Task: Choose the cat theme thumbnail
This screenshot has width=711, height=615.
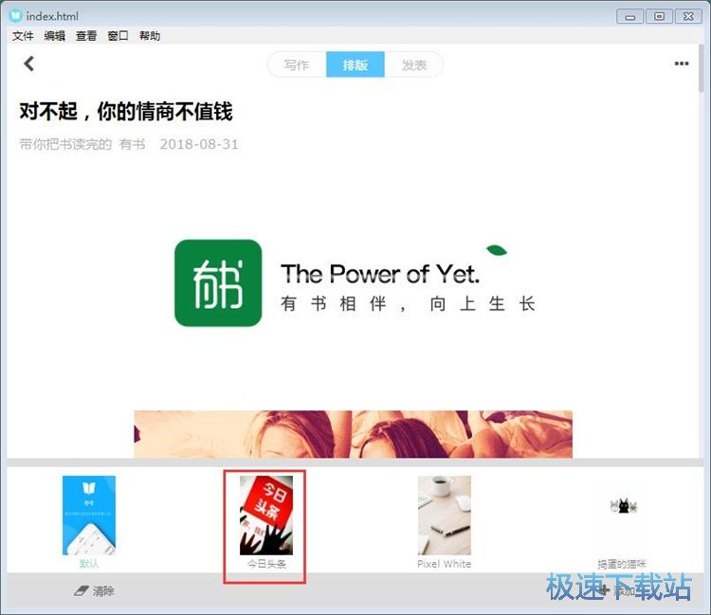Action: pos(624,506)
